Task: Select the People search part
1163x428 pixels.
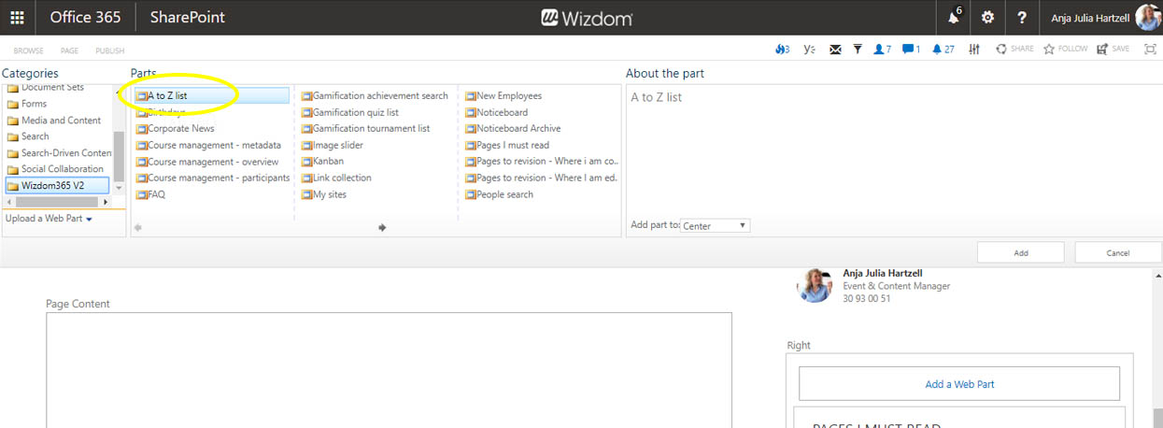Action: tap(499, 194)
